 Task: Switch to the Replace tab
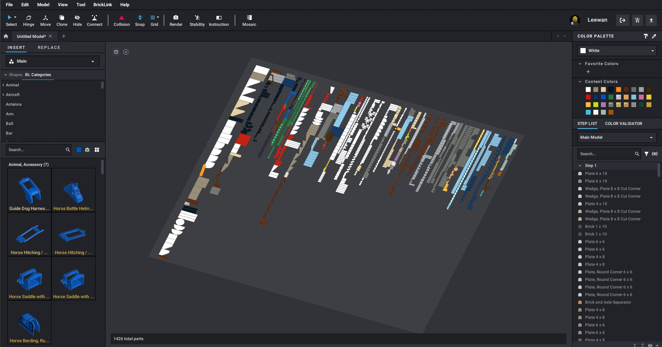[49, 48]
